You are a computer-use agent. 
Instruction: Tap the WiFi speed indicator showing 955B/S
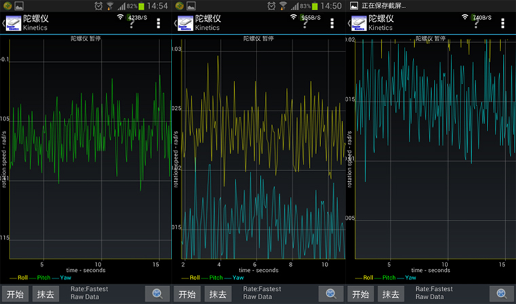pos(306,18)
